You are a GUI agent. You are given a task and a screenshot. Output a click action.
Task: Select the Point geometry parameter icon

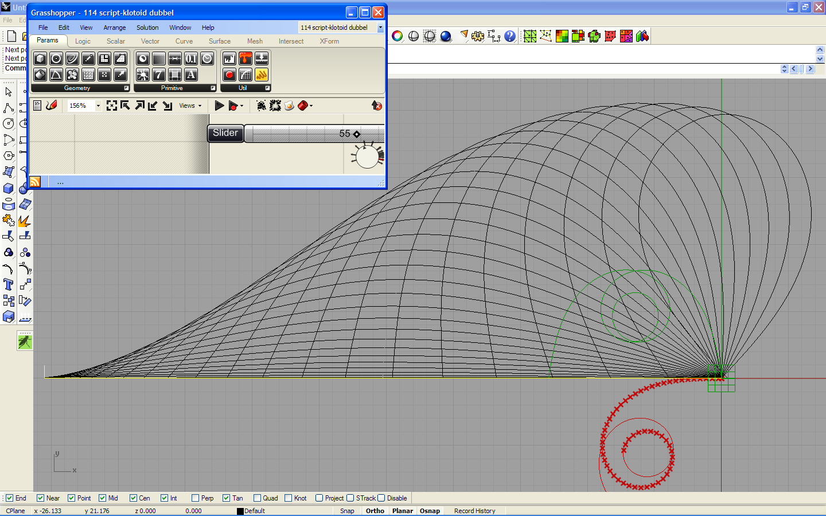[104, 75]
